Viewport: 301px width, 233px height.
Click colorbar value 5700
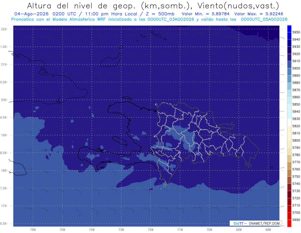pos(296,212)
